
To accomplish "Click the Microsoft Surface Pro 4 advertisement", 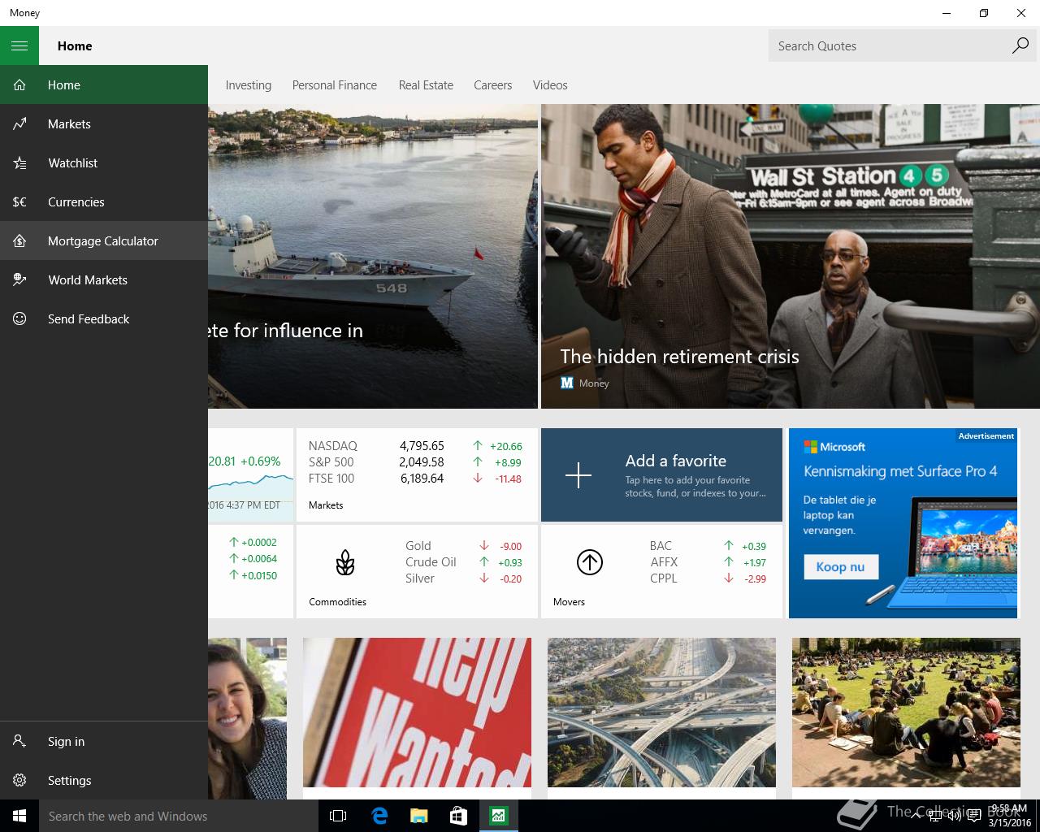I will [x=903, y=523].
